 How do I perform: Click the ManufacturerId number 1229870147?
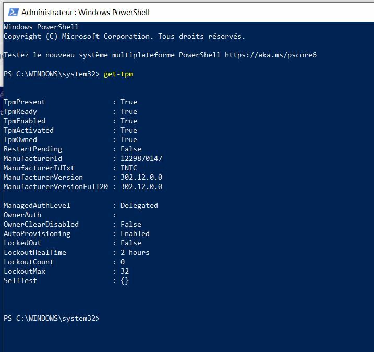(141, 158)
